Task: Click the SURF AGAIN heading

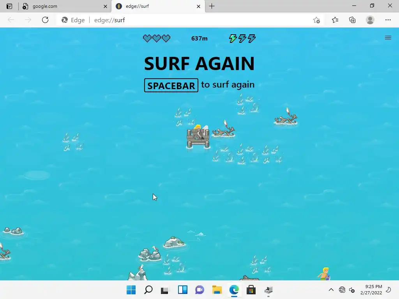Action: (199, 63)
